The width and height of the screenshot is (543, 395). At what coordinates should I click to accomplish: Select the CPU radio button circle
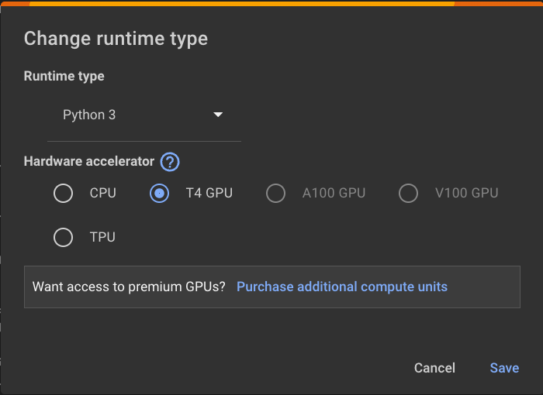[63, 193]
